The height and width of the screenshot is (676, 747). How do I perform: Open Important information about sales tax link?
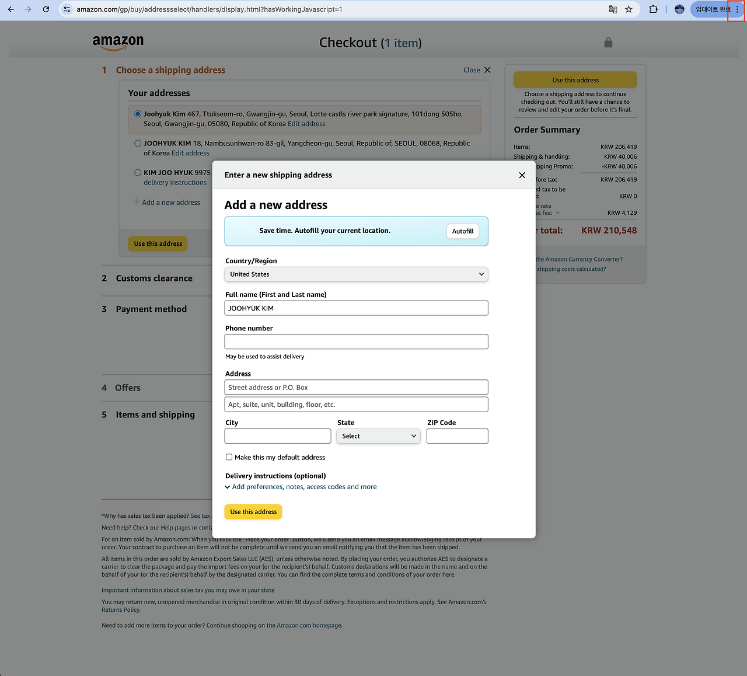click(x=188, y=590)
